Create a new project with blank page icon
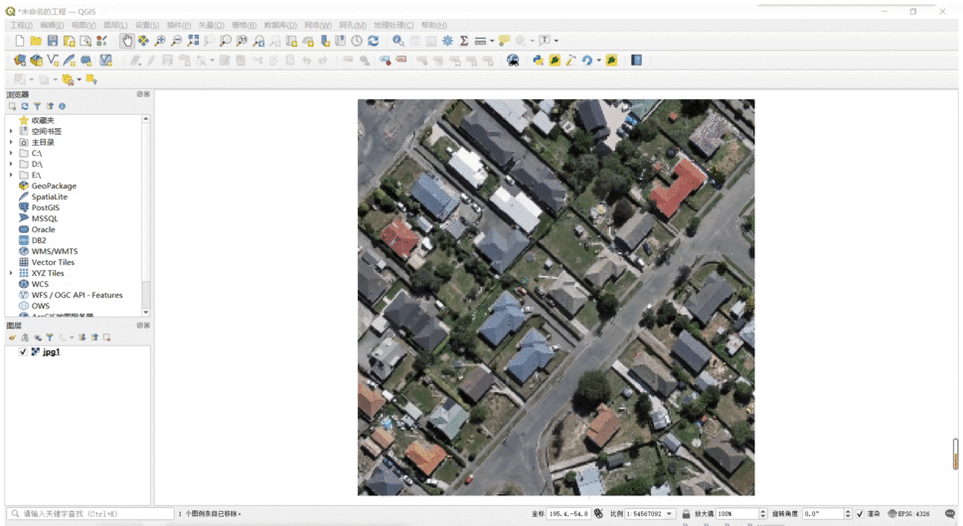The width and height of the screenshot is (963, 526). [x=20, y=41]
